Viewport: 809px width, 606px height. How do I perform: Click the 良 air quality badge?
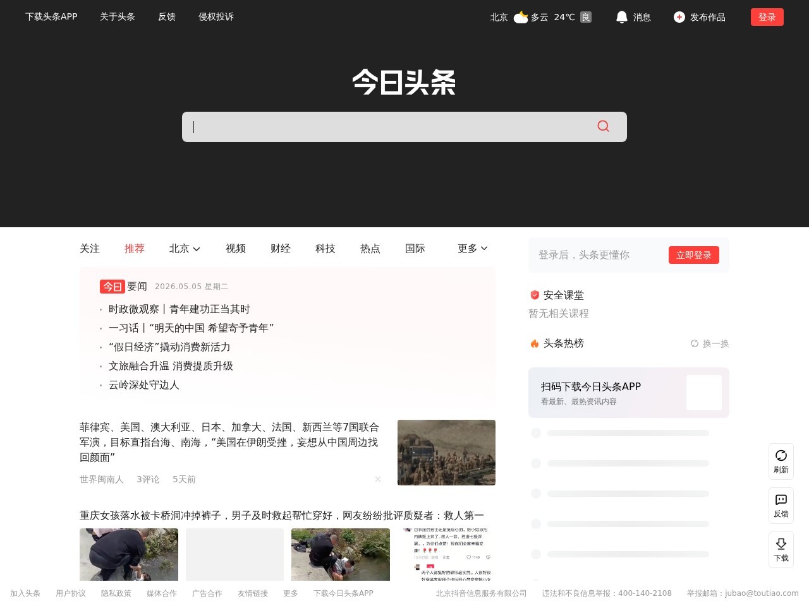pyautogui.click(x=586, y=17)
